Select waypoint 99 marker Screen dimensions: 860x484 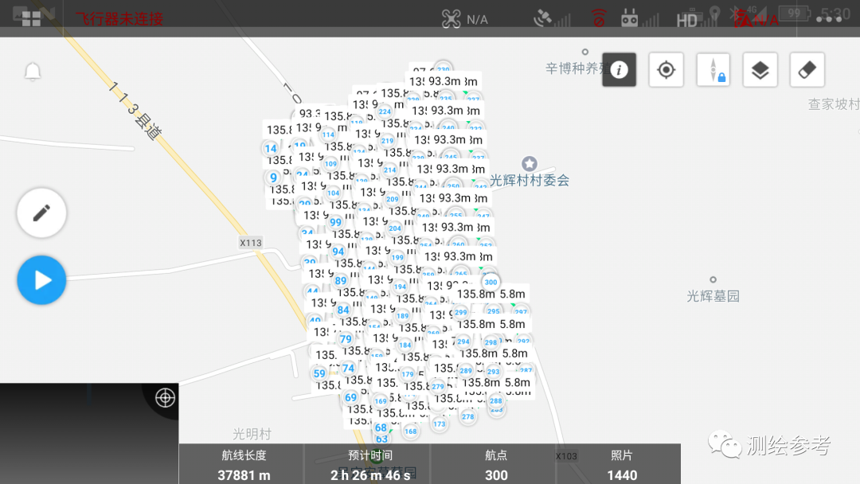pyautogui.click(x=335, y=222)
